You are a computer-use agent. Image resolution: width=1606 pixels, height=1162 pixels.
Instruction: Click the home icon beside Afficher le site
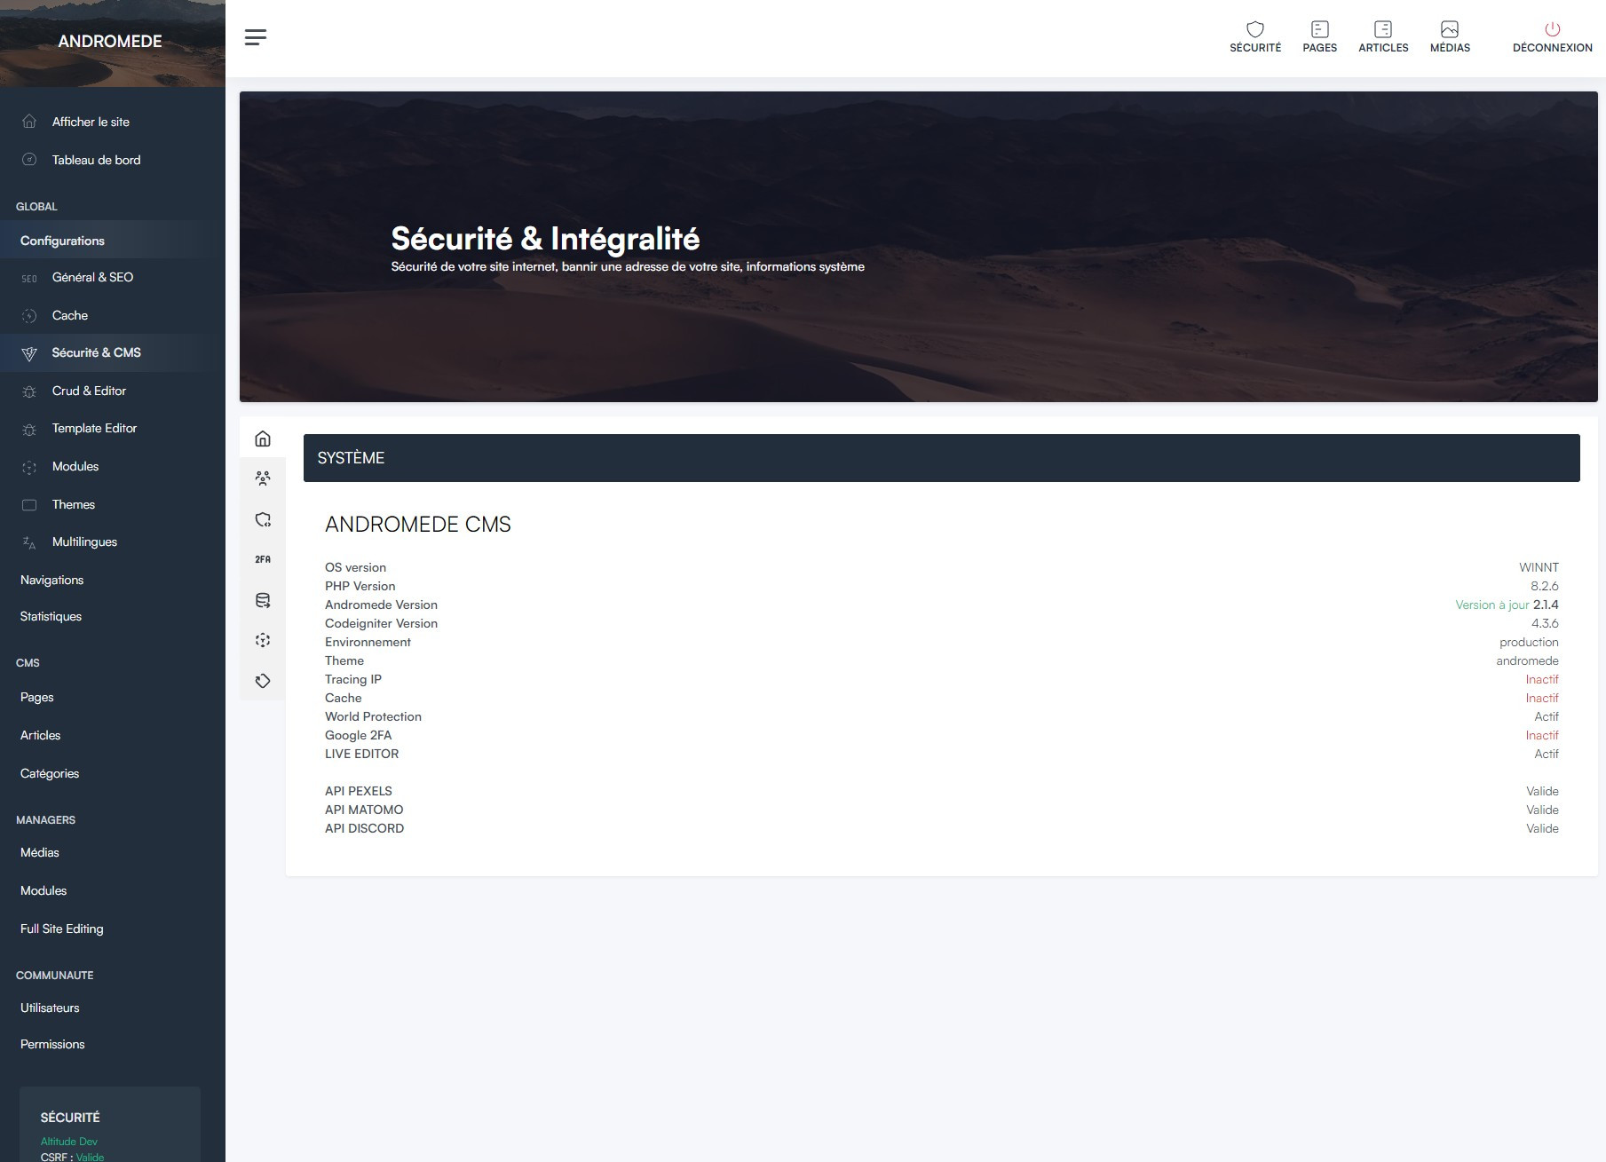pyautogui.click(x=29, y=122)
